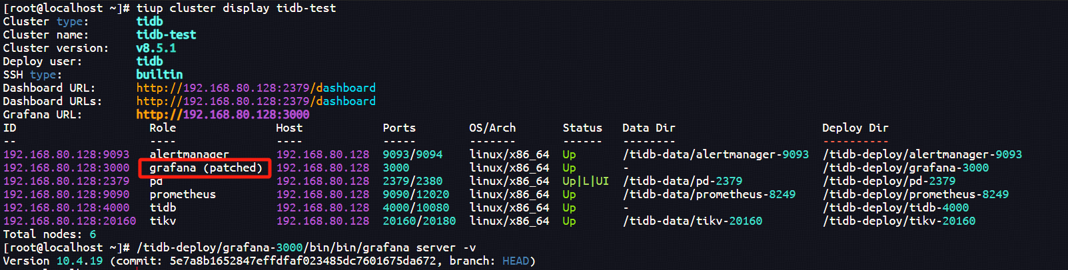1068x270 pixels.
Task: Click the "Deploy Dir" column header
Action: point(855,128)
